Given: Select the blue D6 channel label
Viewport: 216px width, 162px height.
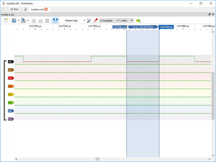Looking at the screenshot, I should (11, 111).
